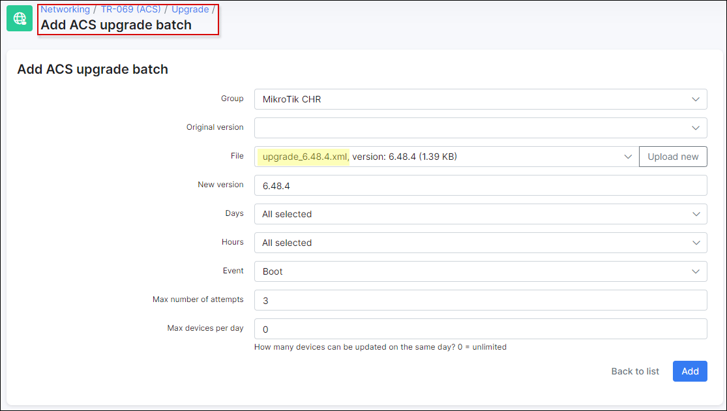Viewport: 727px width, 411px height.
Task: Focus the New version input field
Action: [480, 185]
